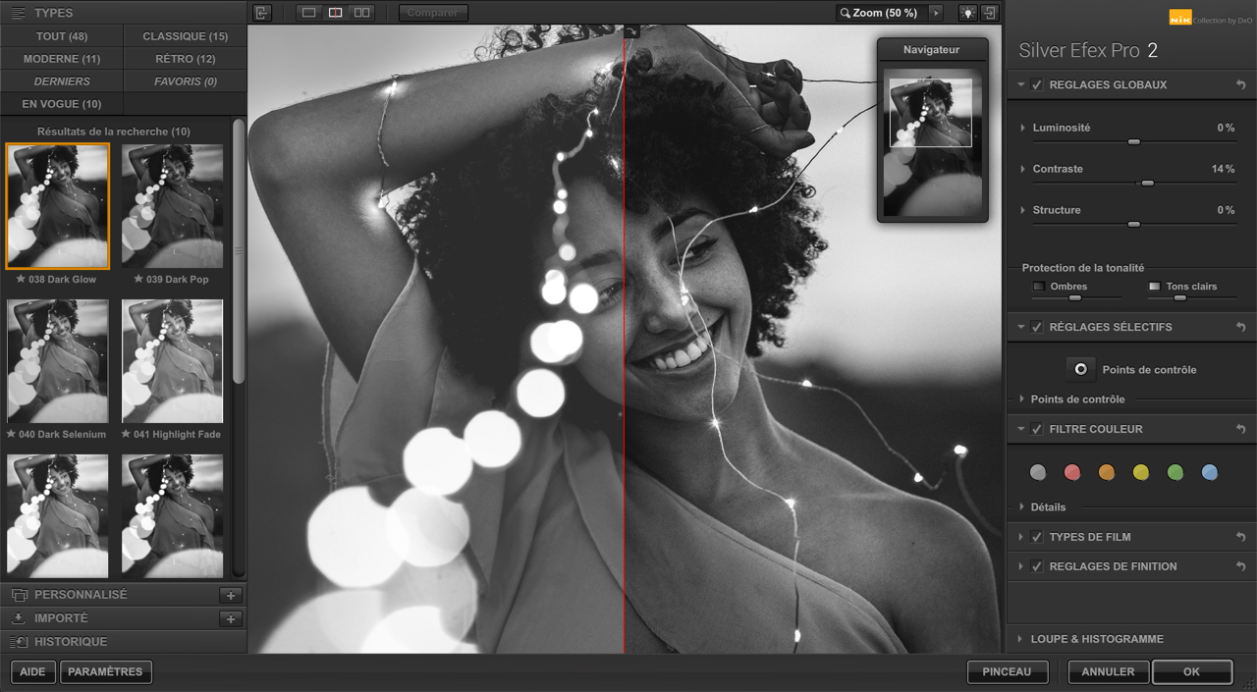Switch to the Moderne (11) category
This screenshot has height=692, width=1257.
point(62,59)
